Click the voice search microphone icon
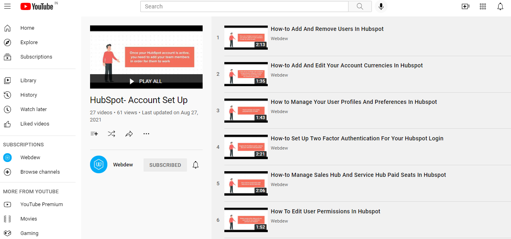 tap(381, 6)
